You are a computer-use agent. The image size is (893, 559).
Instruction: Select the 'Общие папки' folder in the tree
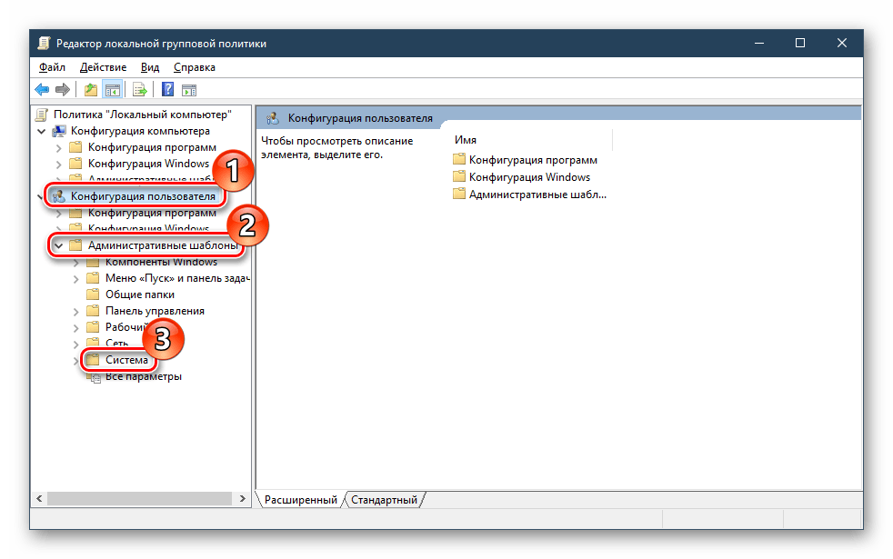pos(139,294)
